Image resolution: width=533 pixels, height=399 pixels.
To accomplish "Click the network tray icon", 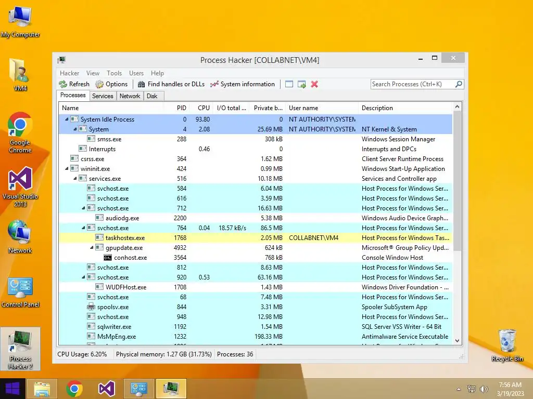I will point(472,389).
